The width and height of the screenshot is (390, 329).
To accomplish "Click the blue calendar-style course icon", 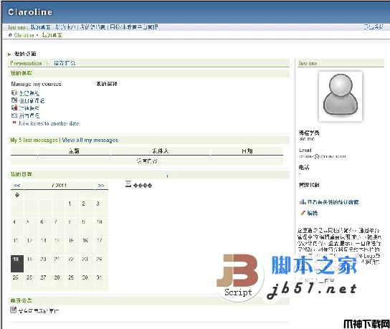I will 14,100.
